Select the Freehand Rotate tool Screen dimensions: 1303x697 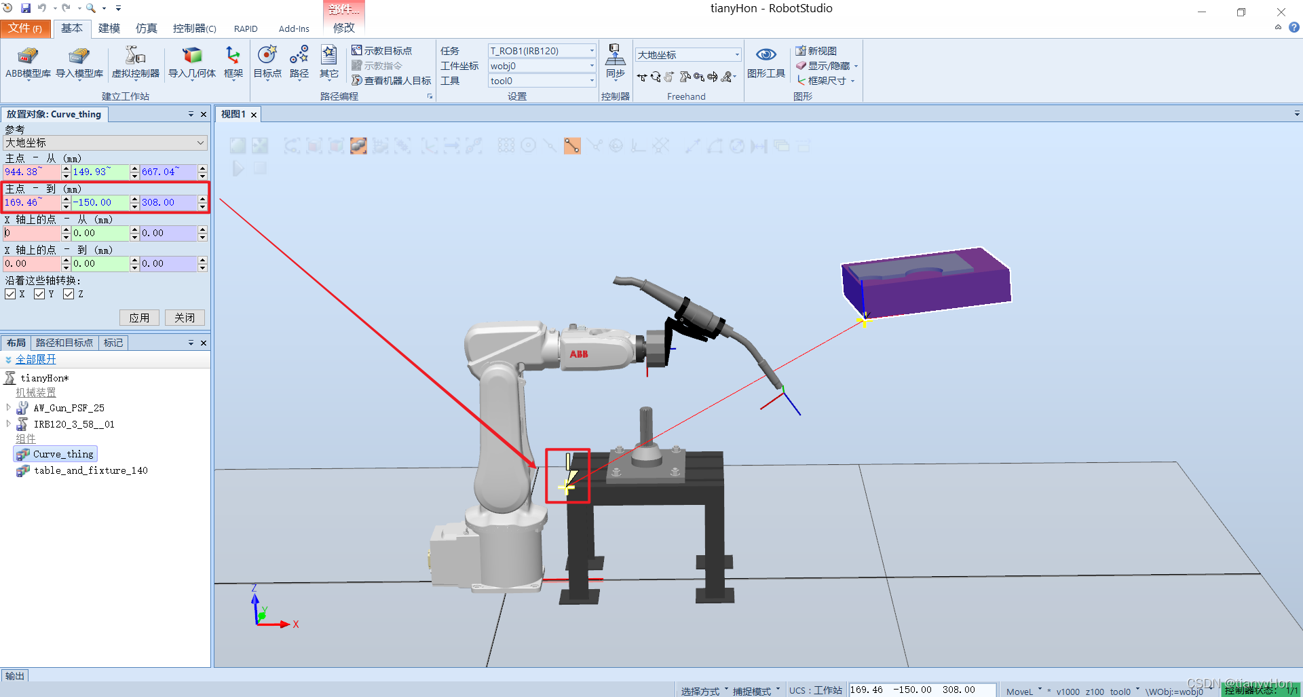[x=656, y=77]
